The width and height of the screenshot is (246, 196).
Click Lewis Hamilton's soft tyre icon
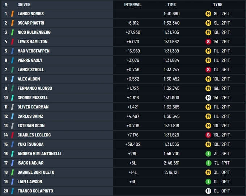208,42
